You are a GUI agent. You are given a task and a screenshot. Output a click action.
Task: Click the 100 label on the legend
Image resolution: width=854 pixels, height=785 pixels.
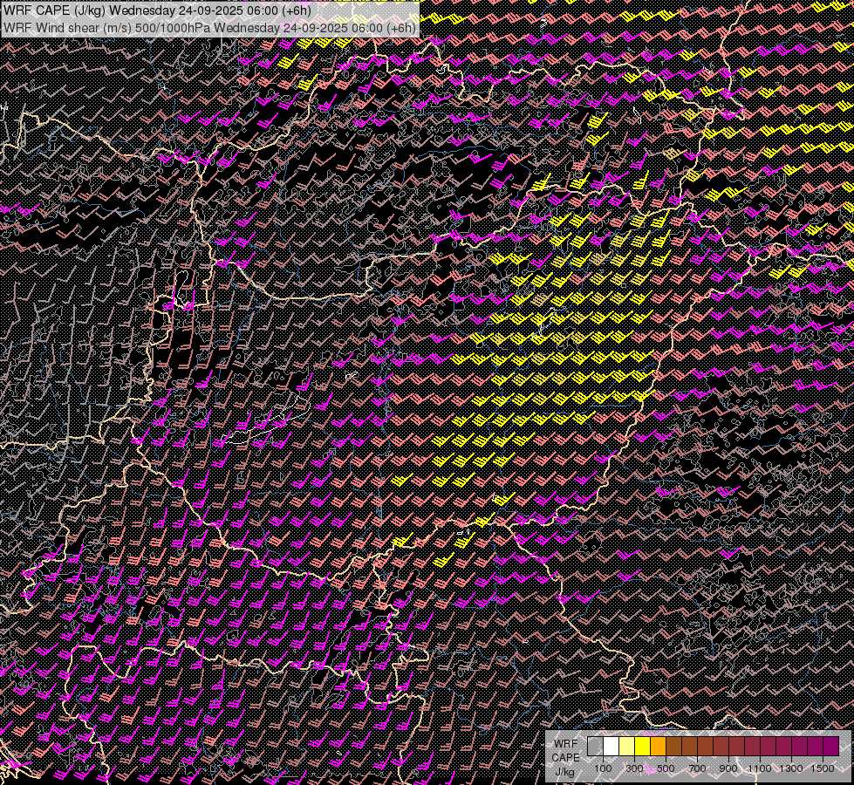603,768
